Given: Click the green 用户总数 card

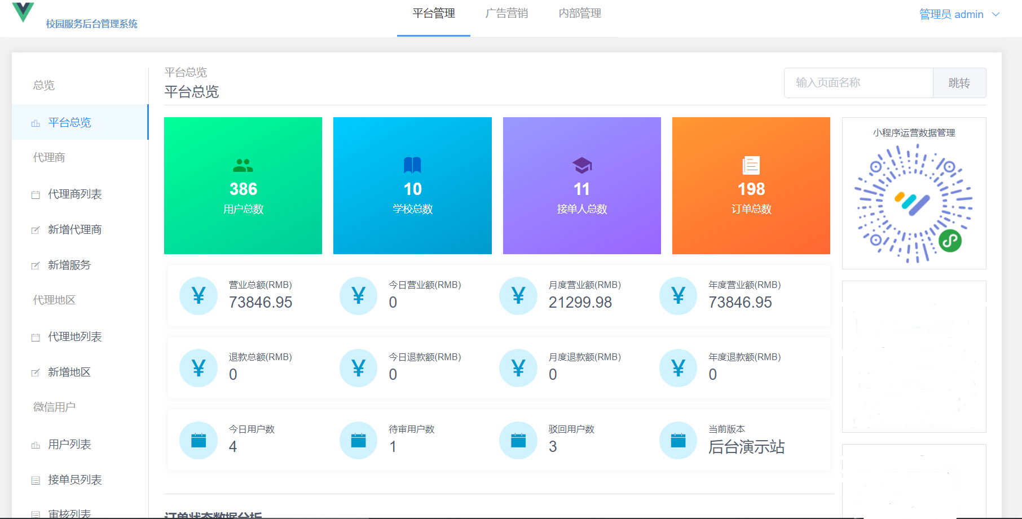Looking at the screenshot, I should [243, 185].
